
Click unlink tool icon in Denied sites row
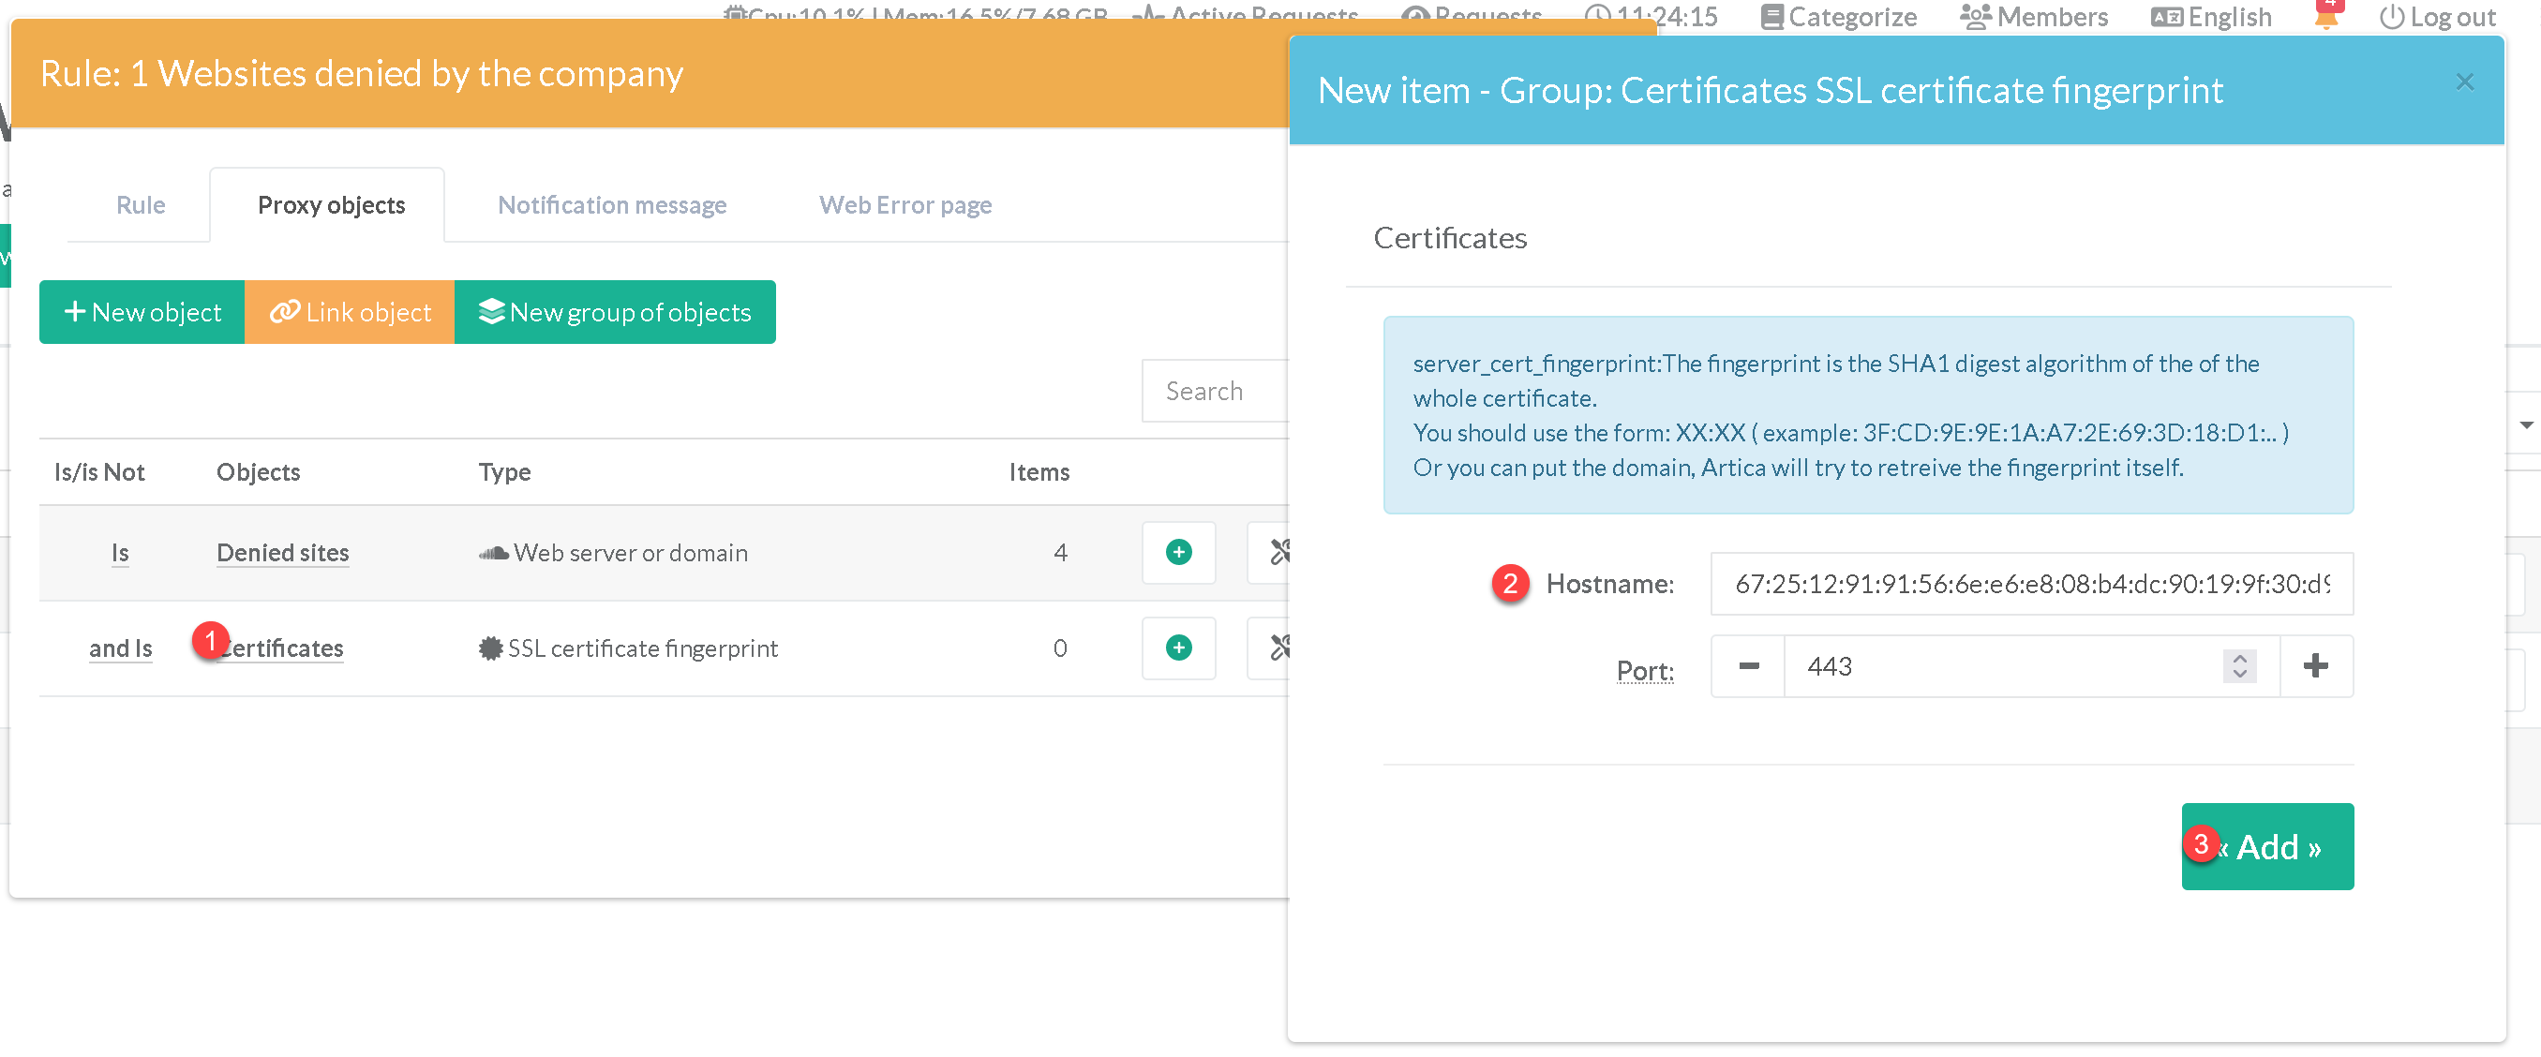(1279, 552)
